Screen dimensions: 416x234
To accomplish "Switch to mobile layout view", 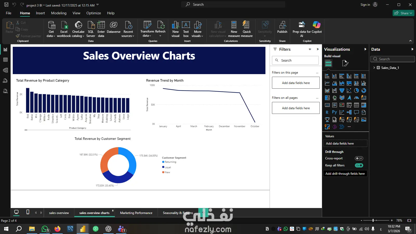I will (x=28, y=212).
